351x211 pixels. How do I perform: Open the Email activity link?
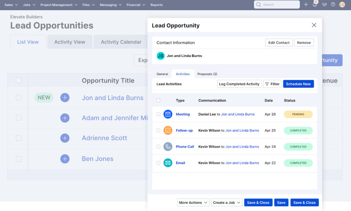(180, 163)
